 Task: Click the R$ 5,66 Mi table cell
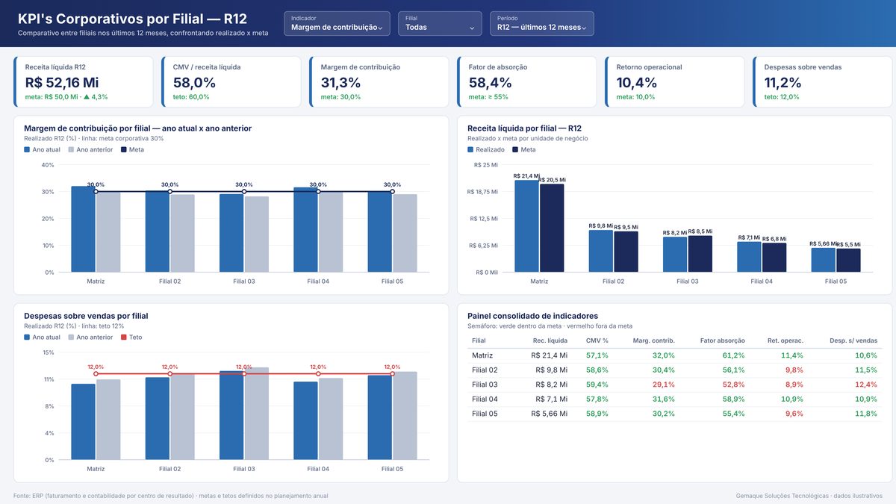(549, 414)
